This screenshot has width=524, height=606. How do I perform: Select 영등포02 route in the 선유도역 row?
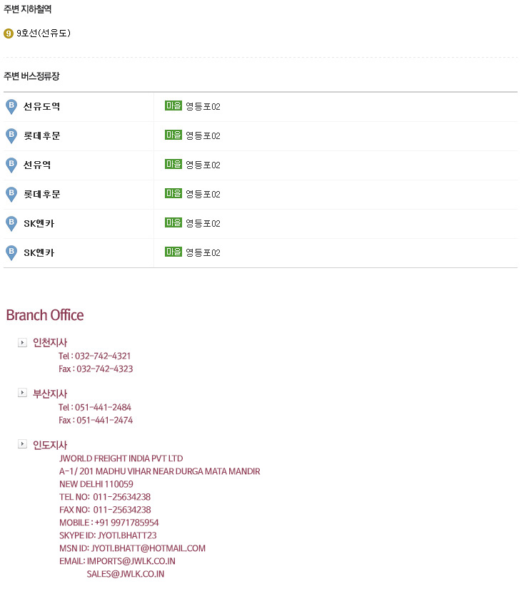point(203,107)
